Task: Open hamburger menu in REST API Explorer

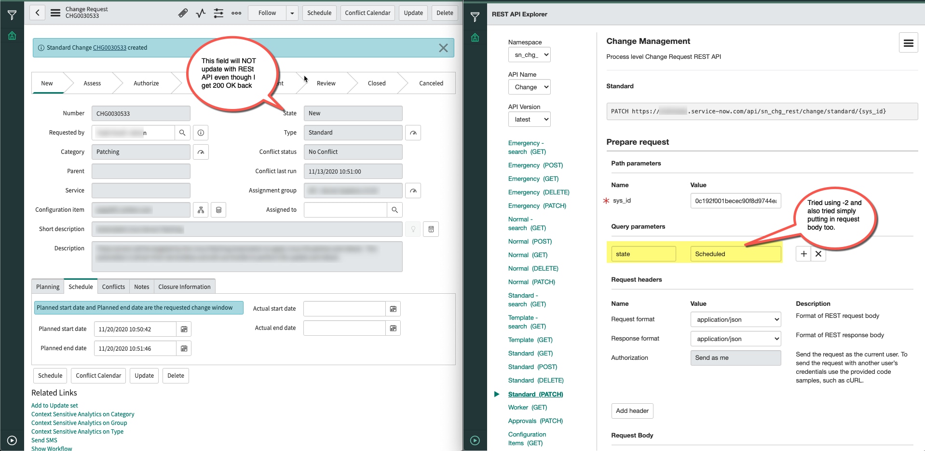Action: (908, 43)
